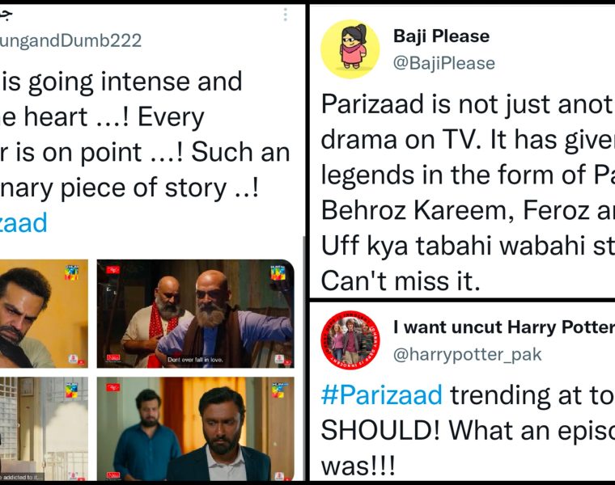Open the @BajiPlease handle link

[x=444, y=63]
